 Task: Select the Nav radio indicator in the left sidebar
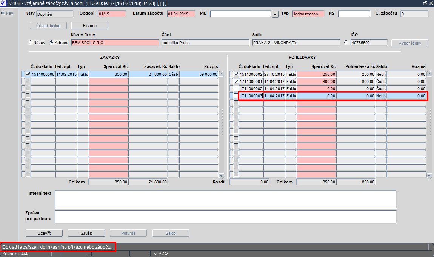[3, 13]
